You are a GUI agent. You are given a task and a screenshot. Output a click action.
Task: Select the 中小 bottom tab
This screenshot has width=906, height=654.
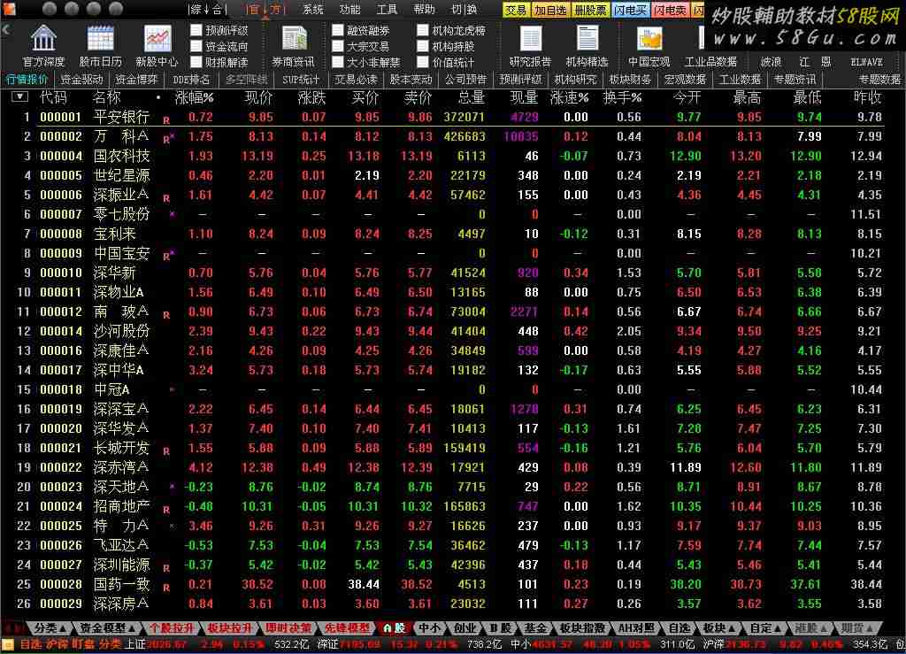(x=429, y=628)
